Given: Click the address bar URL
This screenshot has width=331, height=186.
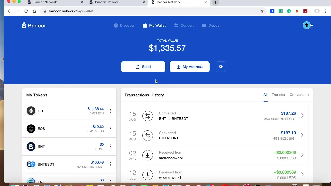Looking at the screenshot, I should click(x=71, y=11).
